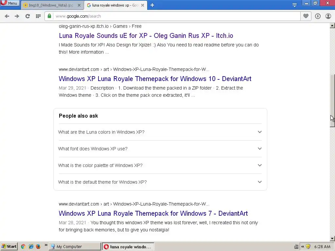This screenshot has width=335, height=251.
Task: Launch Firefox from the quick launch bar
Action: click(38, 247)
